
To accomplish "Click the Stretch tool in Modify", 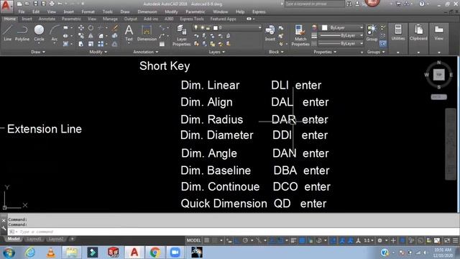I will click(x=81, y=44).
